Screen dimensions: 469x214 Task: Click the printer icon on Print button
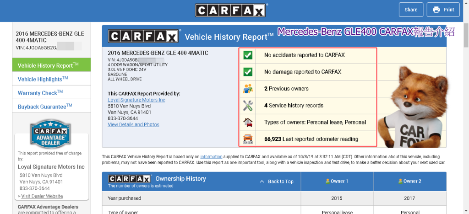(x=436, y=10)
